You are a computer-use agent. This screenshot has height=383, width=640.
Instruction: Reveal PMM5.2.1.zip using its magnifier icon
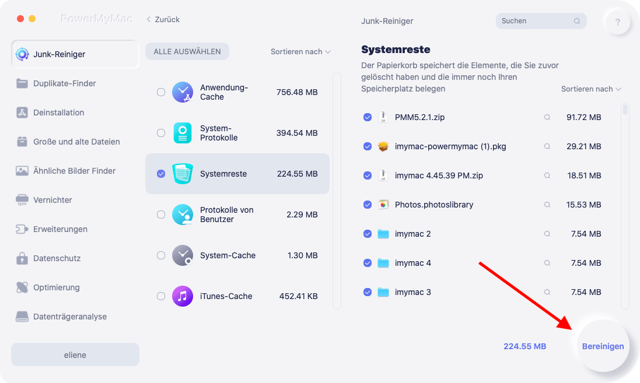(x=547, y=118)
